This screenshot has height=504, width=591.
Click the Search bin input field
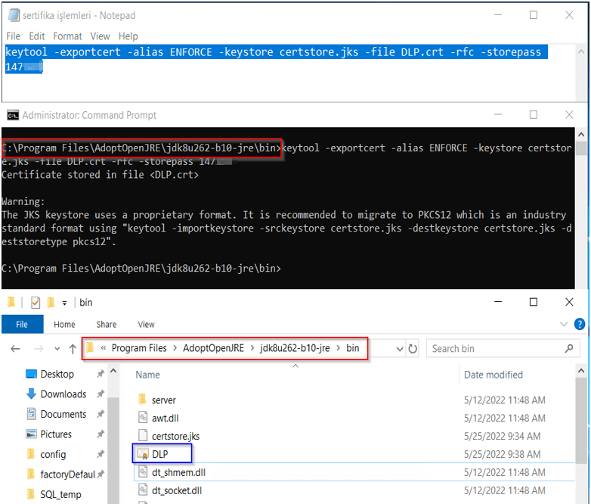(495, 349)
